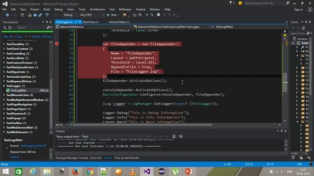This screenshot has width=314, height=176.
Task: Open the Build menu
Action: [47, 9]
